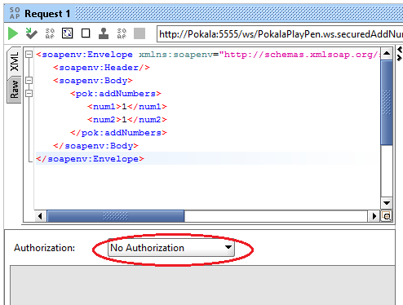Click the Request 1 title text
403x305 pixels.
(47, 14)
